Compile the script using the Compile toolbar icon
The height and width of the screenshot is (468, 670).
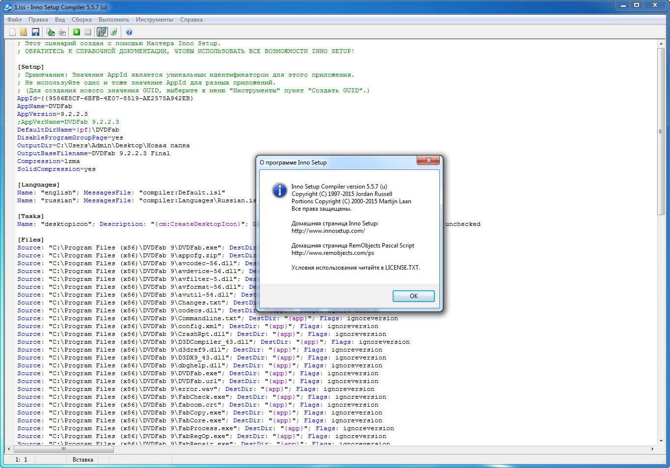click(51, 32)
